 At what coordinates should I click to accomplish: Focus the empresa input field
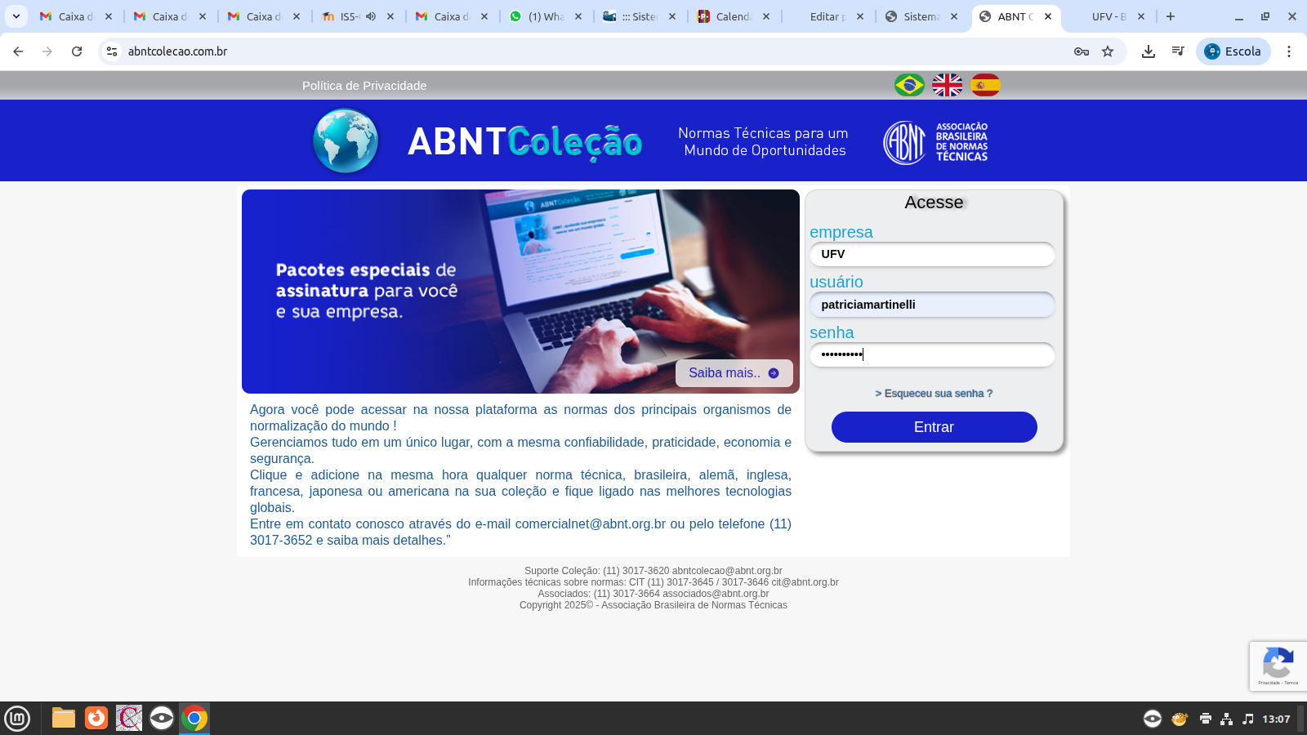click(x=932, y=255)
